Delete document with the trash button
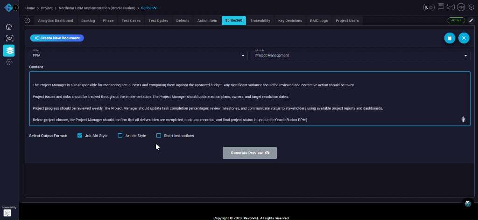Screen dimensions: 478x220 pyautogui.click(x=450, y=38)
